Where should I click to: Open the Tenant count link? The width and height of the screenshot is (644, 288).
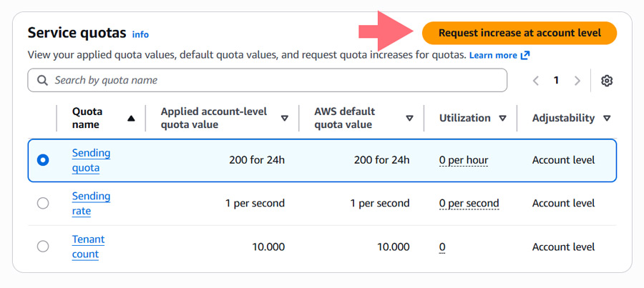point(88,247)
